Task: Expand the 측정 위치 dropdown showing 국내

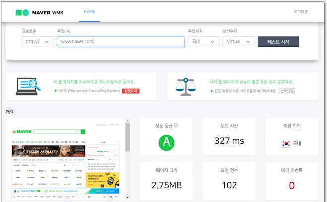Action: pyautogui.click(x=203, y=42)
